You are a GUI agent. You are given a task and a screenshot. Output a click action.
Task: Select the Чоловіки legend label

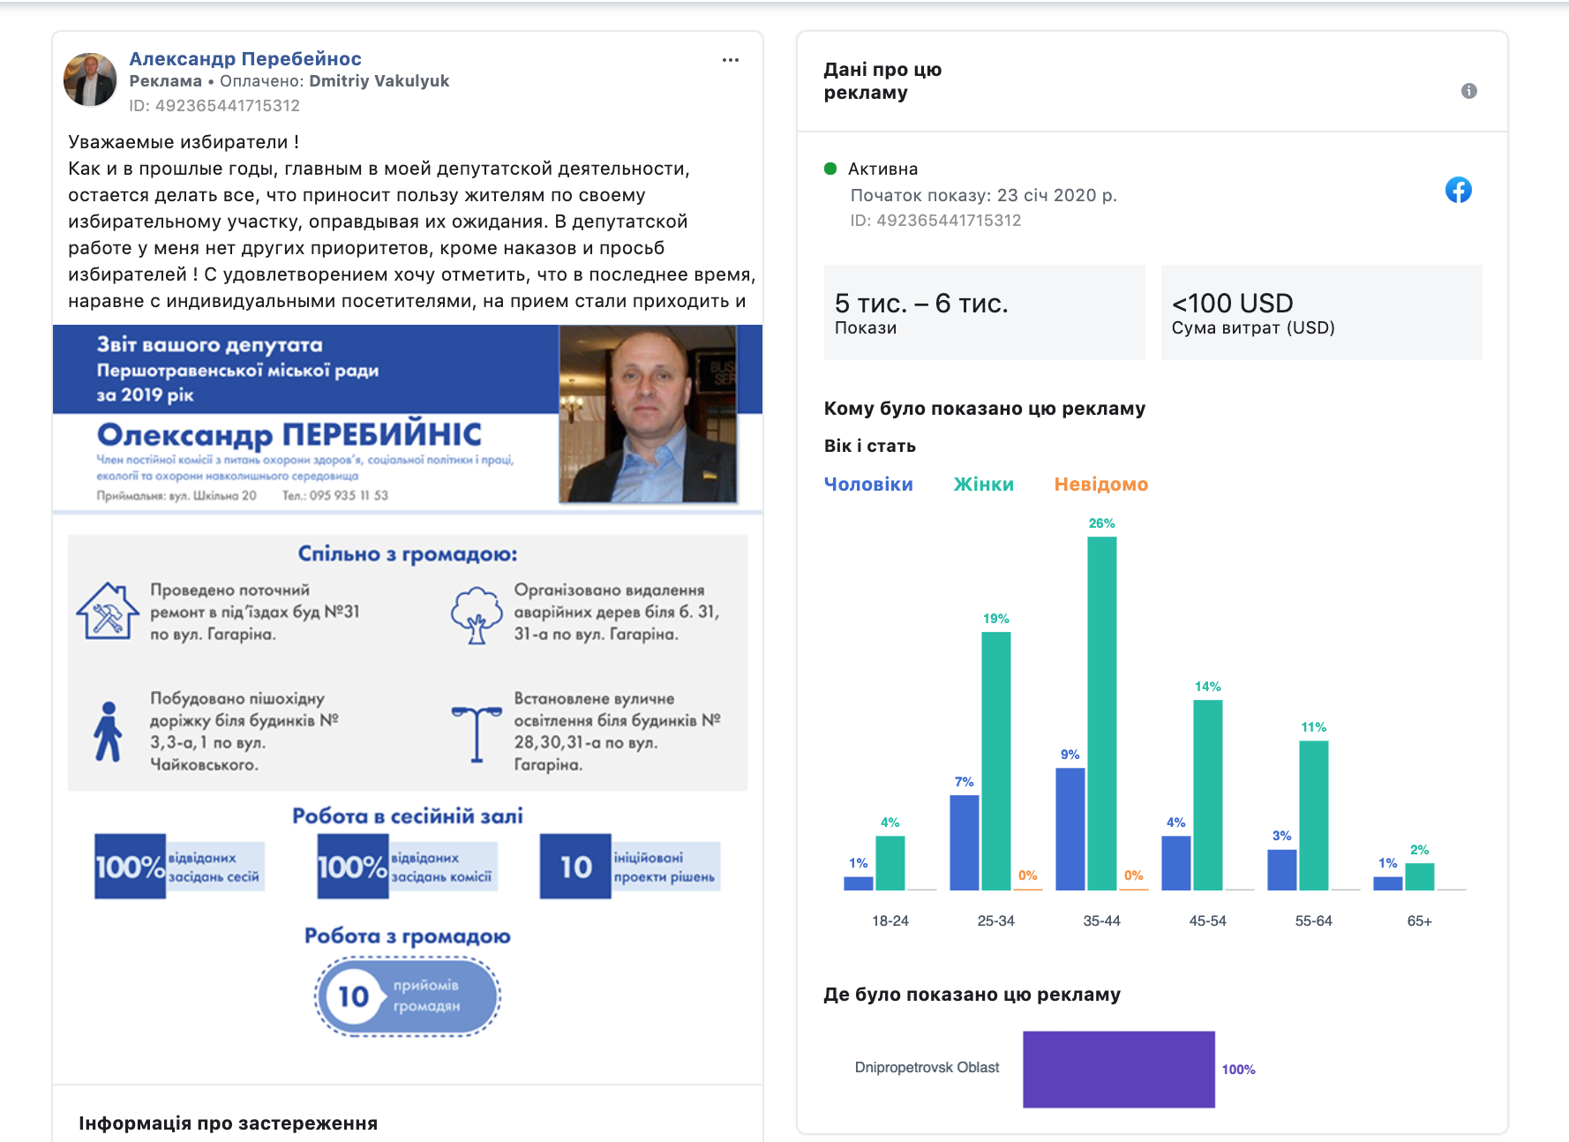[868, 485]
